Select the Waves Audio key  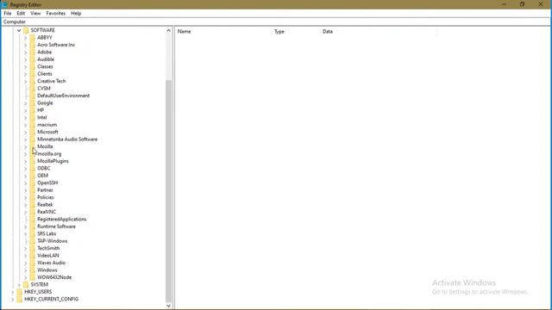(51, 263)
